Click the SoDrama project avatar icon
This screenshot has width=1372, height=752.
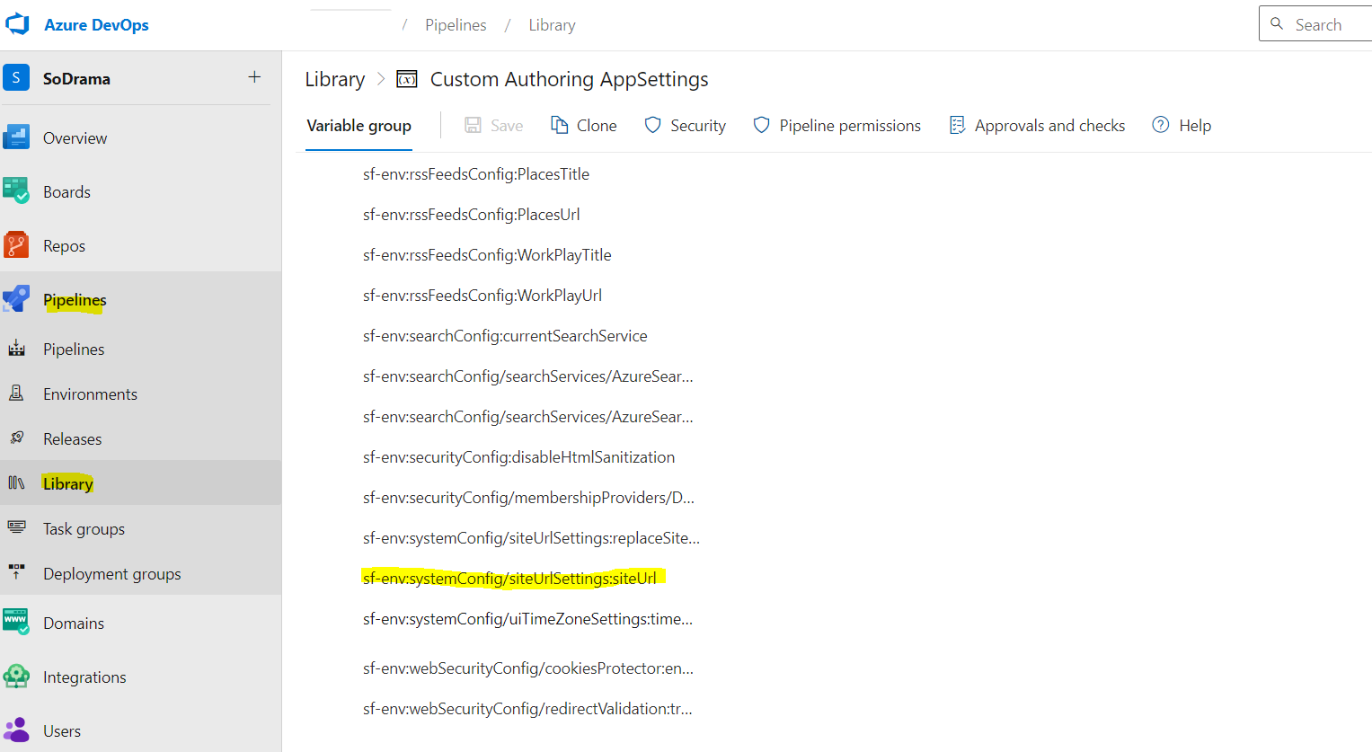tap(16, 78)
